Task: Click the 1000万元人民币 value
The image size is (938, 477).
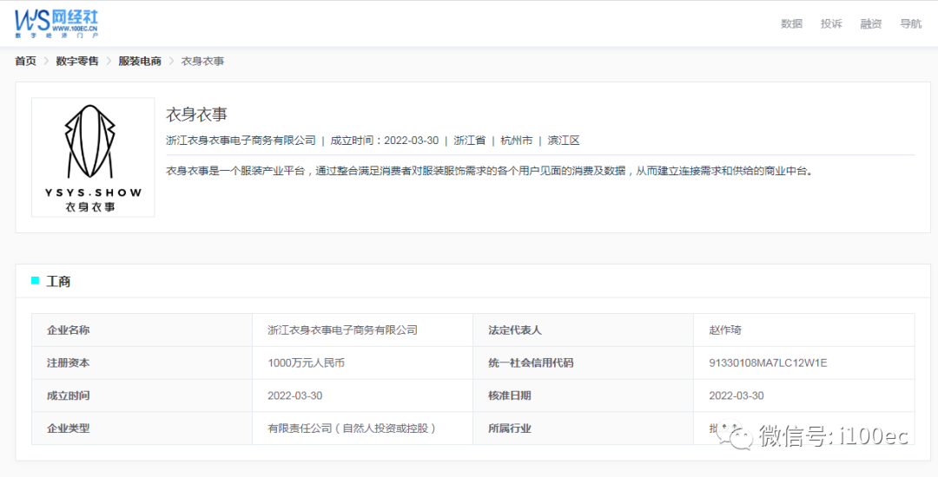Action: [307, 363]
